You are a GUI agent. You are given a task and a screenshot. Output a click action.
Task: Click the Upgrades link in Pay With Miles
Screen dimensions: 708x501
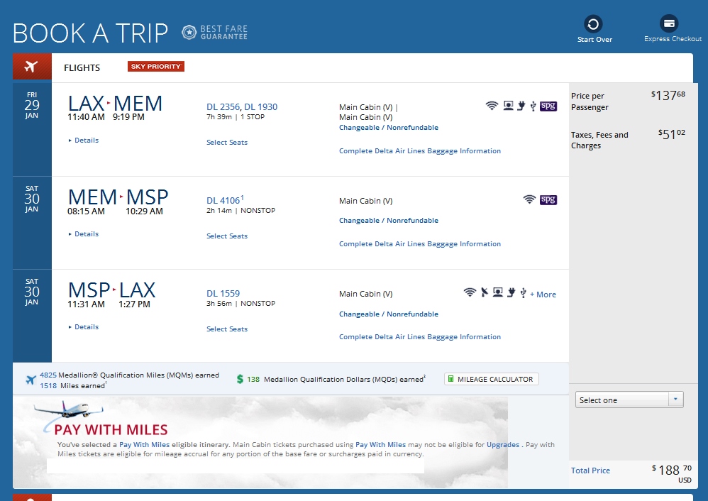[502, 445]
